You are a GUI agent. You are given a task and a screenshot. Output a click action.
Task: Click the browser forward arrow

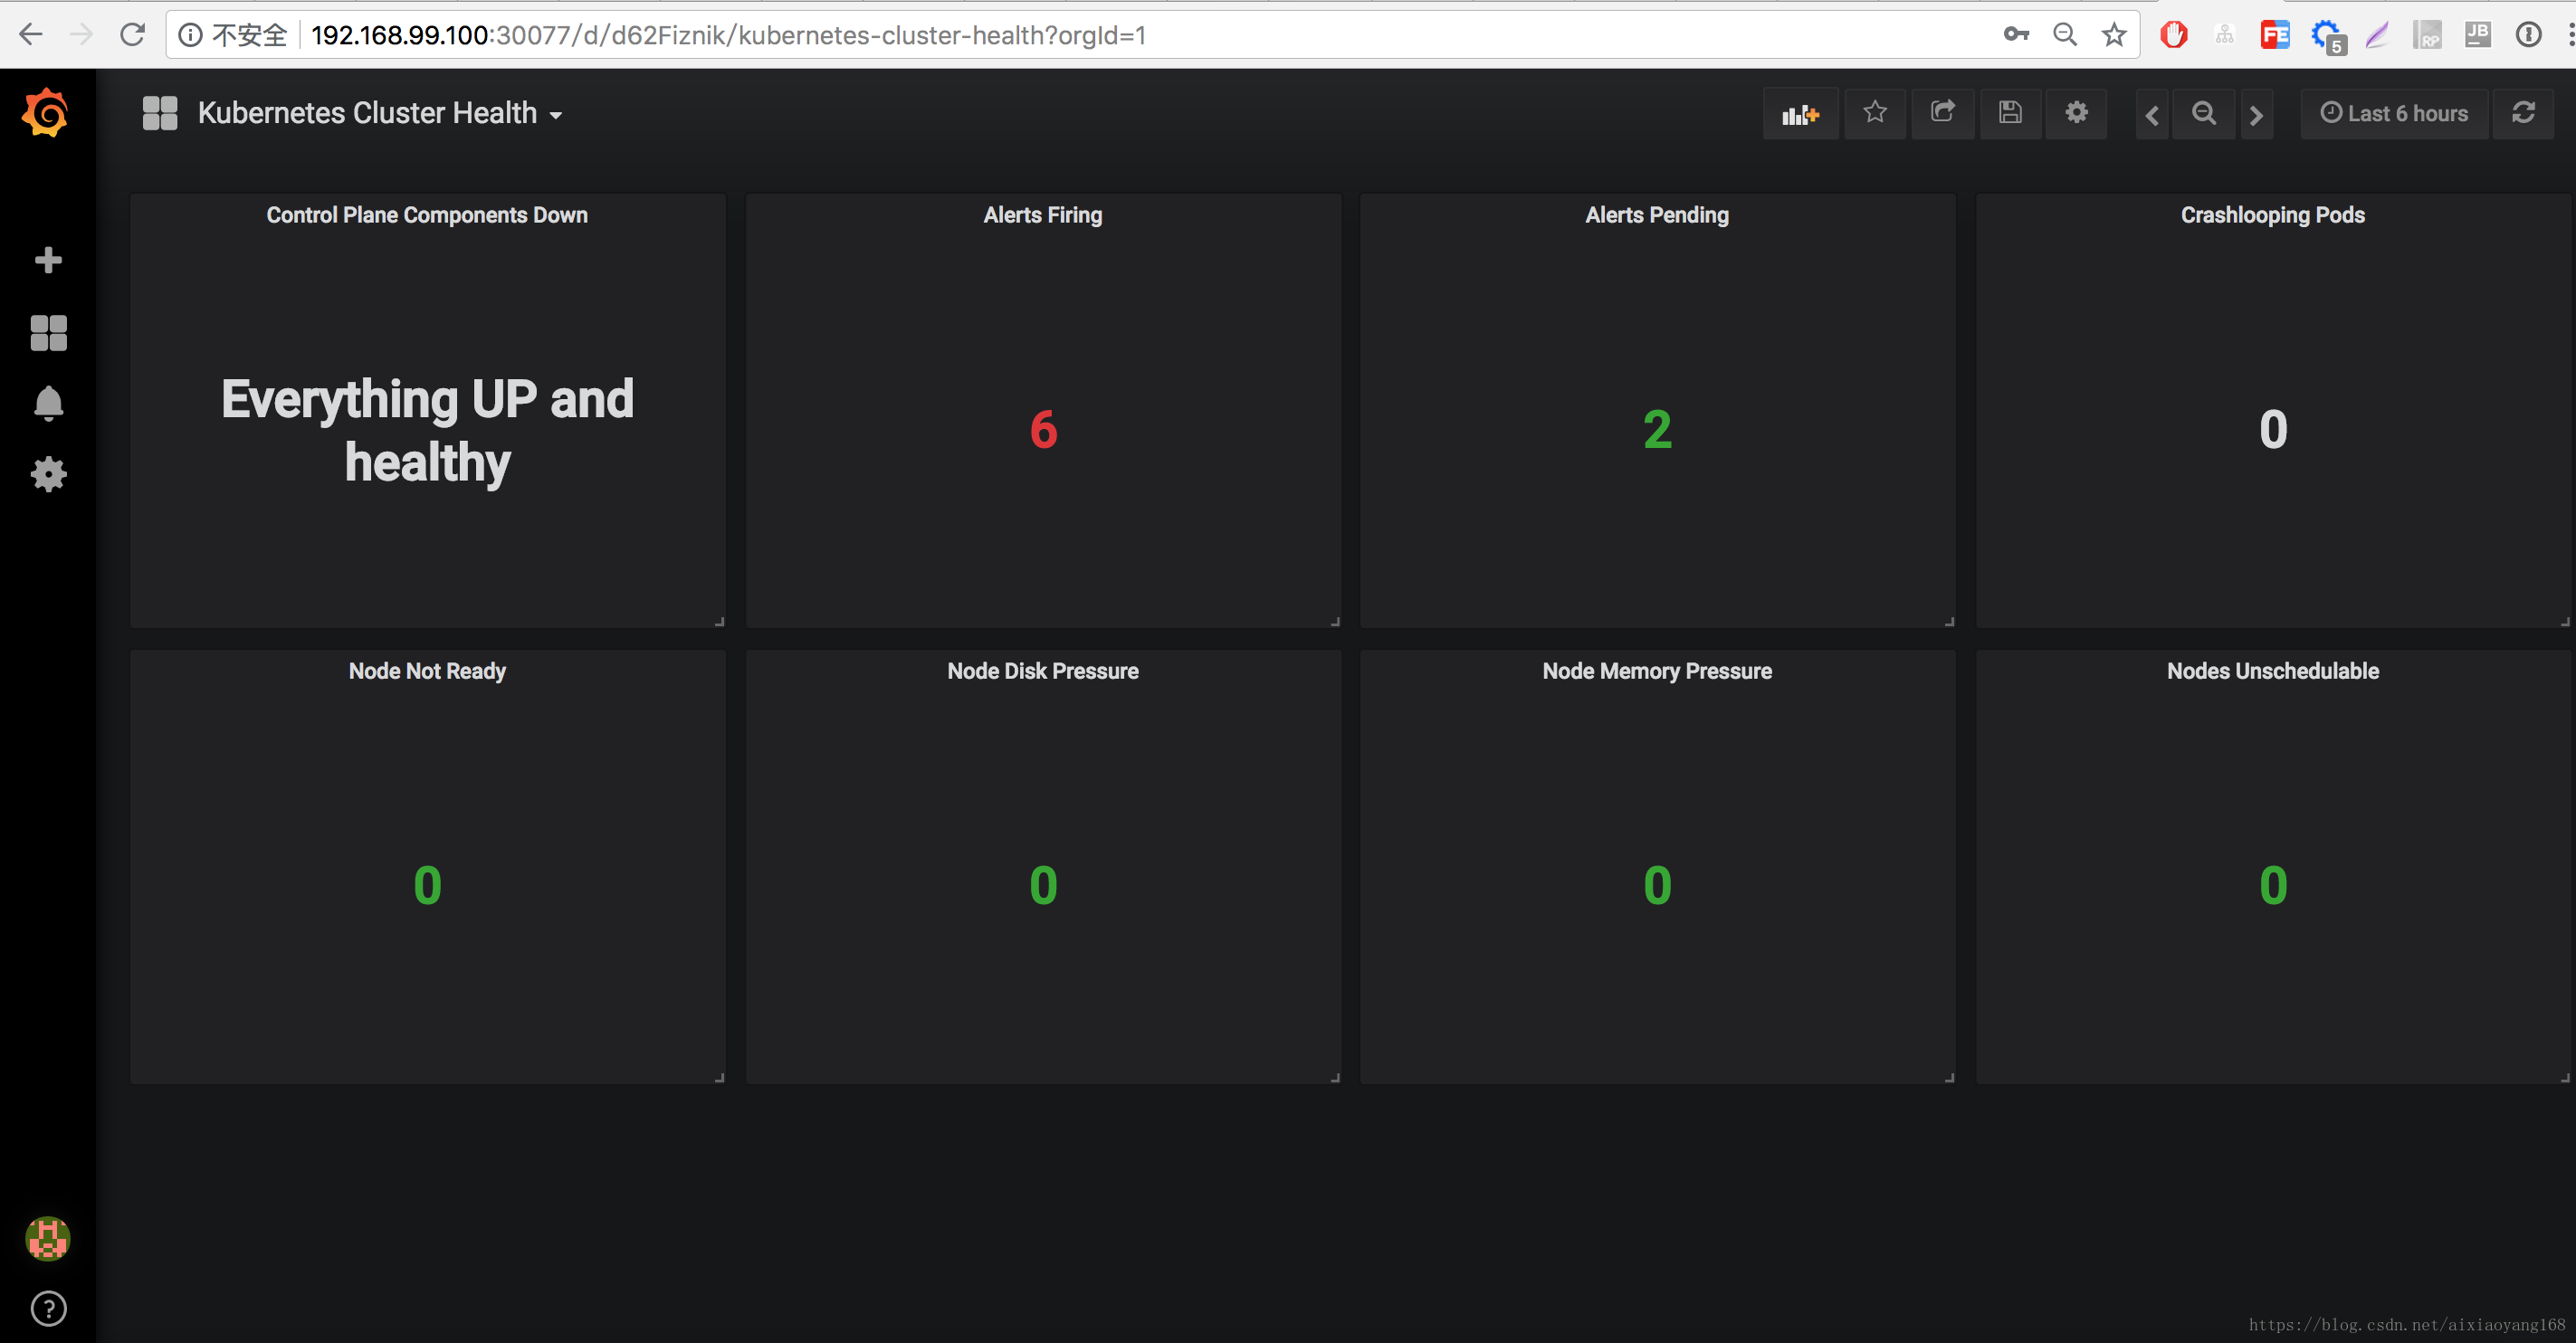point(82,35)
